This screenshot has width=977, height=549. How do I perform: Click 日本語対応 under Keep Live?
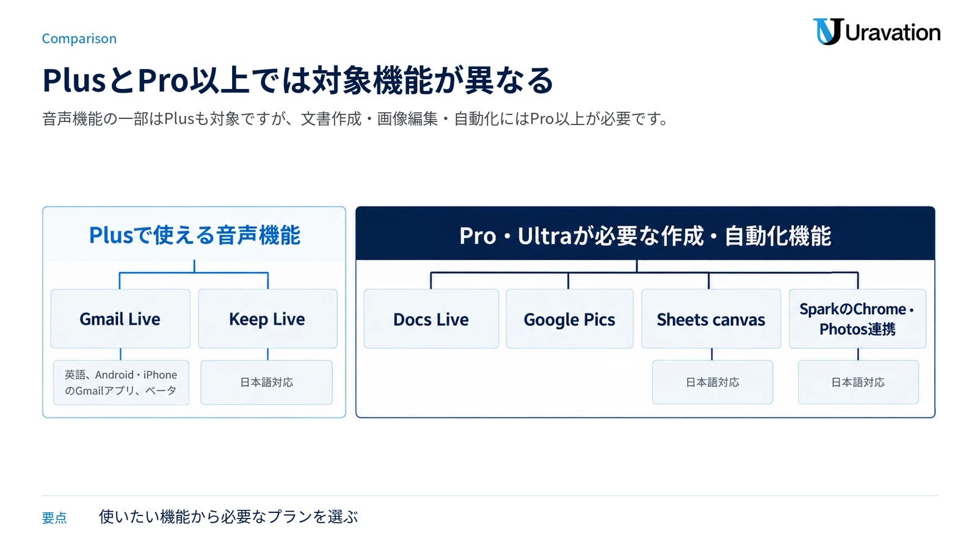pyautogui.click(x=267, y=382)
